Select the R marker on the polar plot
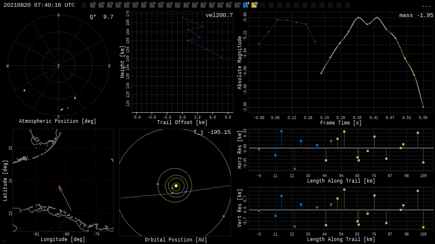The height and width of the screenshot is (244, 435). (x=75, y=98)
